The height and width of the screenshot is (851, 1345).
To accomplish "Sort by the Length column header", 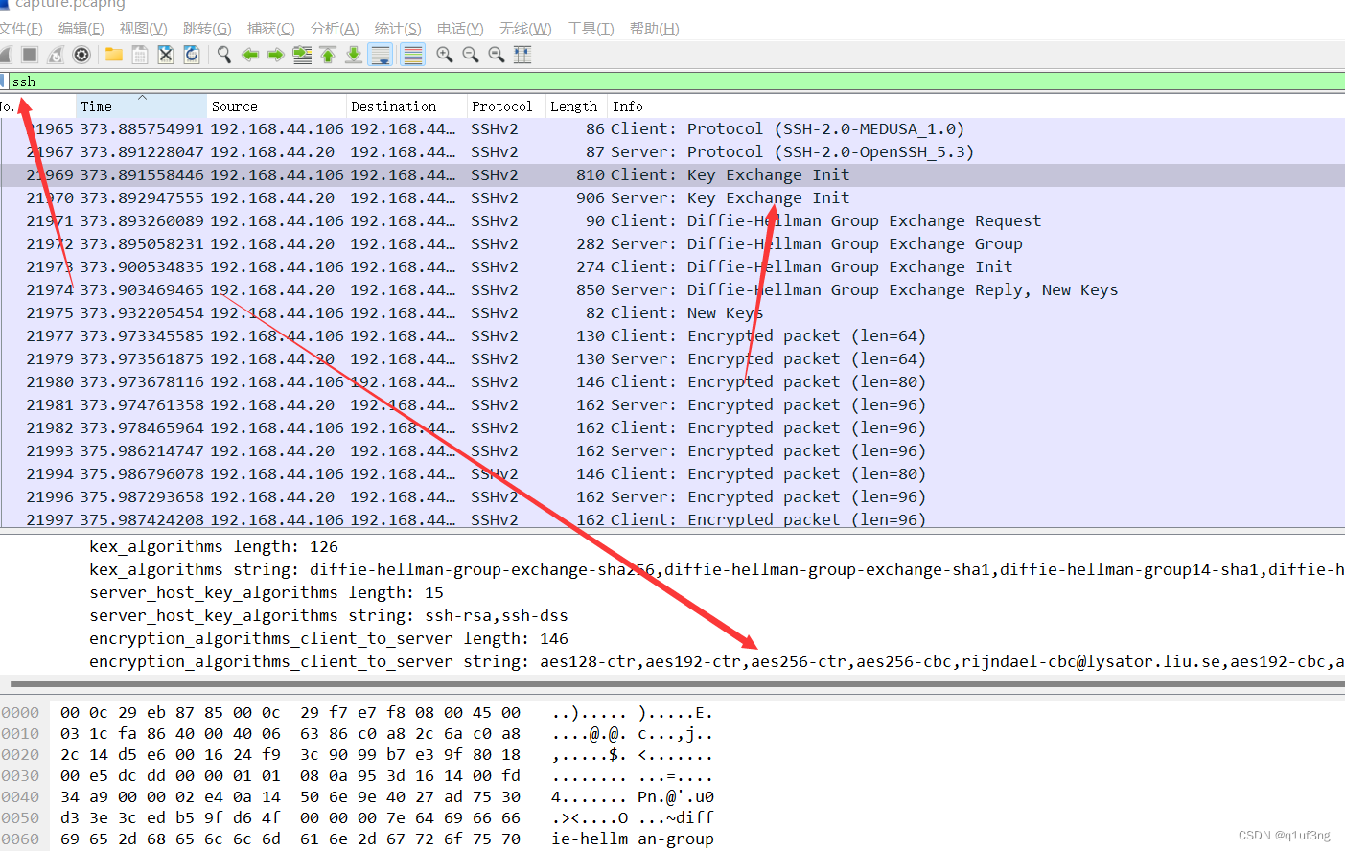I will pos(575,106).
